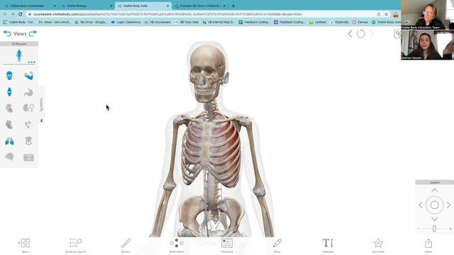The height and width of the screenshot is (255, 454).
Task: Rotate model right with joystick arrow
Action: pos(448,205)
